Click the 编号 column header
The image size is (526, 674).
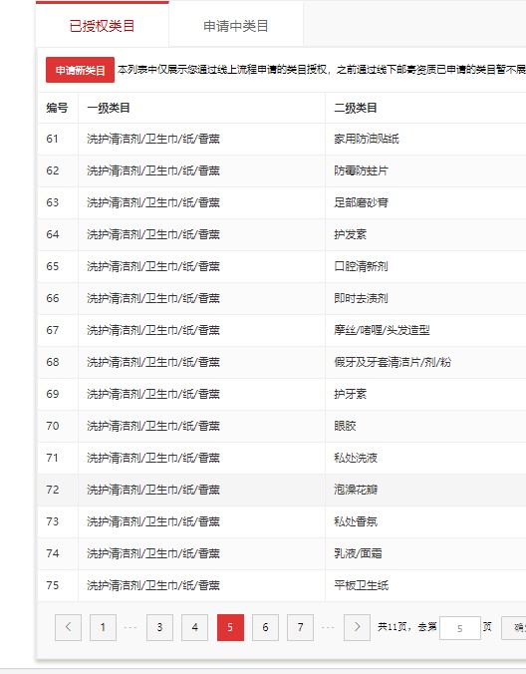(x=57, y=108)
